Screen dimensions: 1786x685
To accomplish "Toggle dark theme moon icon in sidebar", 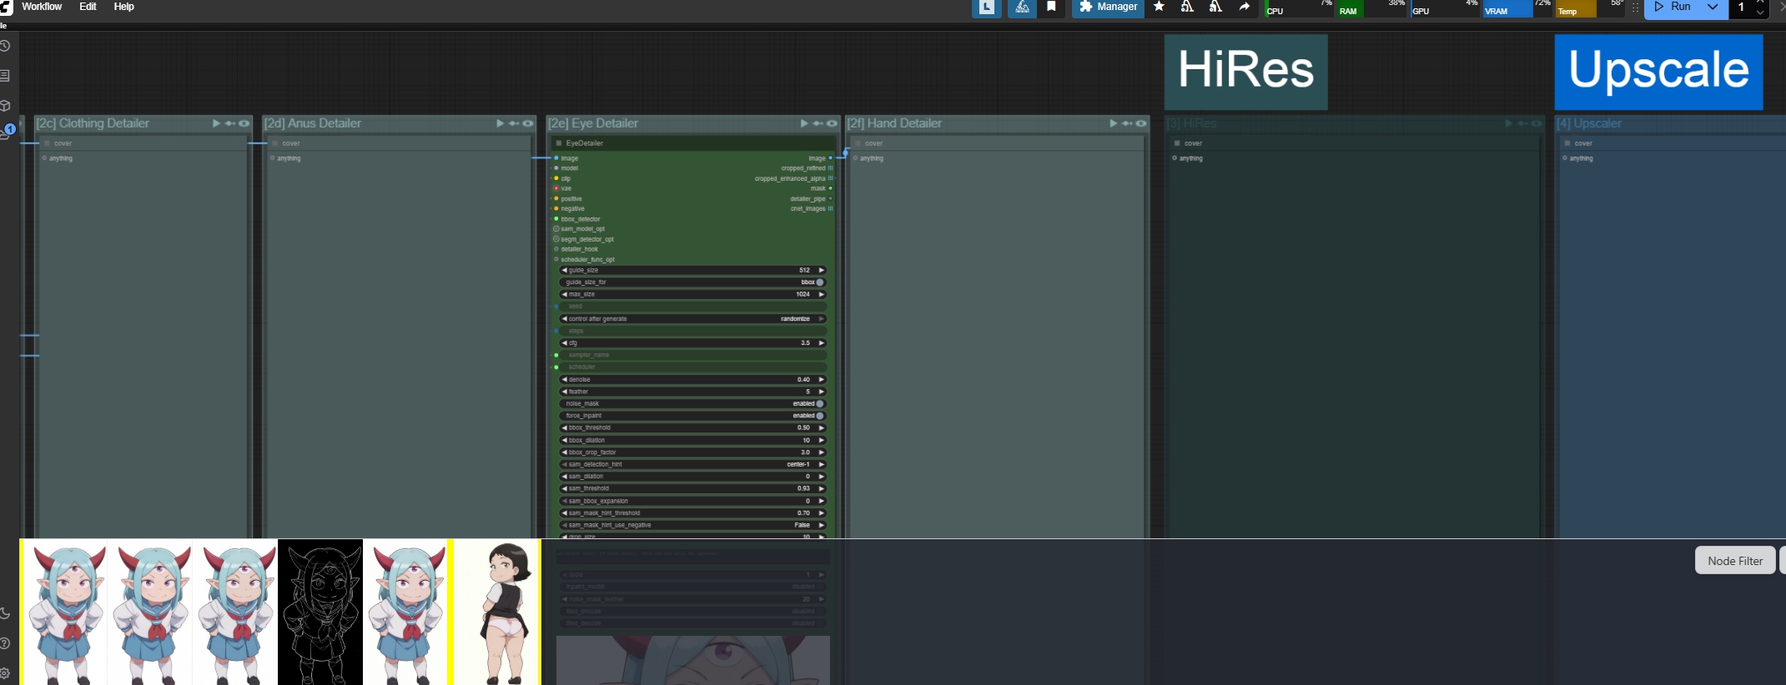I will (5, 613).
